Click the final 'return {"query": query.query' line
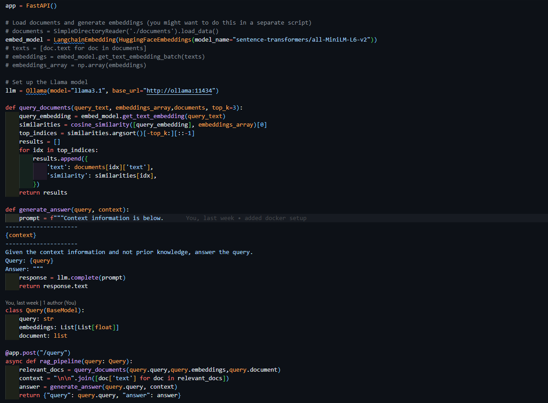548x403 pixels. (100, 395)
